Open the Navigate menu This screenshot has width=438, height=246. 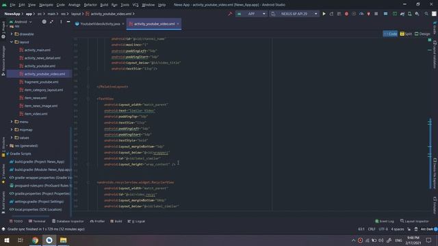point(46,5)
